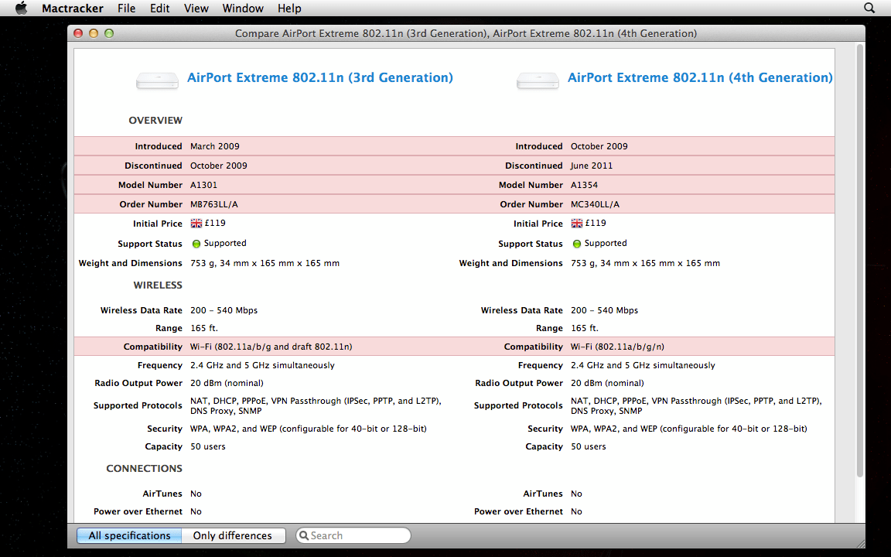891x557 pixels.
Task: Open Spotlight search magnifier icon
Action: tap(869, 8)
